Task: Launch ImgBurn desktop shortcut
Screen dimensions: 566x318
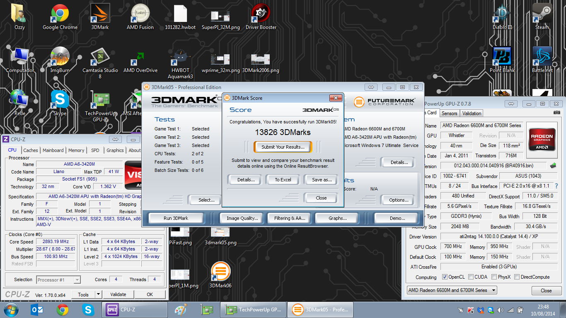Action: [60, 60]
